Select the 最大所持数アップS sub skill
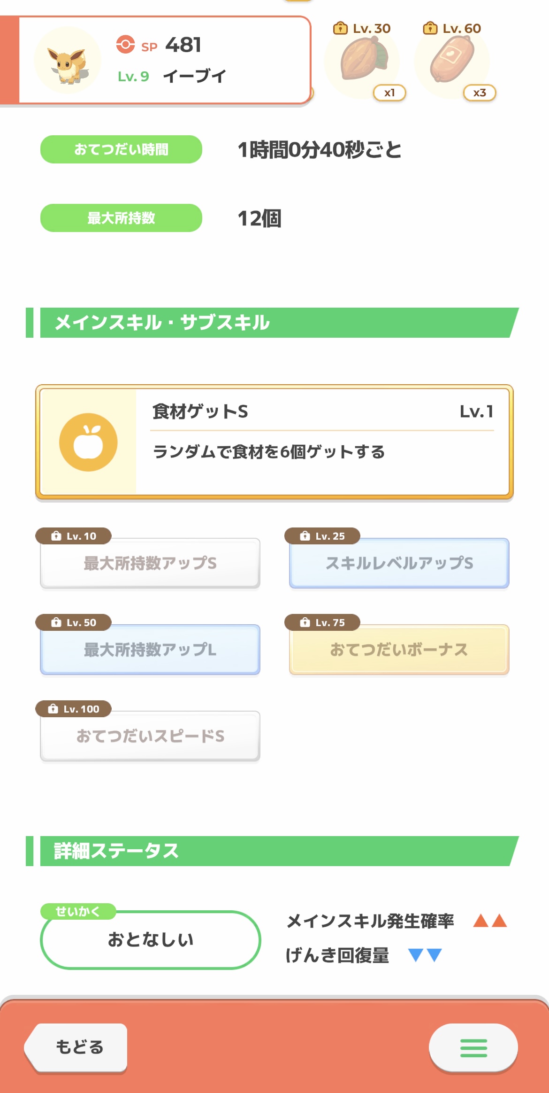Viewport: 549px width, 1093px height. click(x=150, y=563)
